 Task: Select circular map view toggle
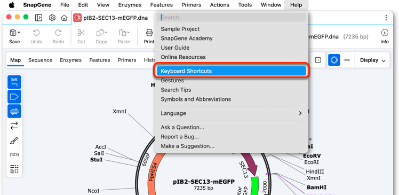coord(334,60)
